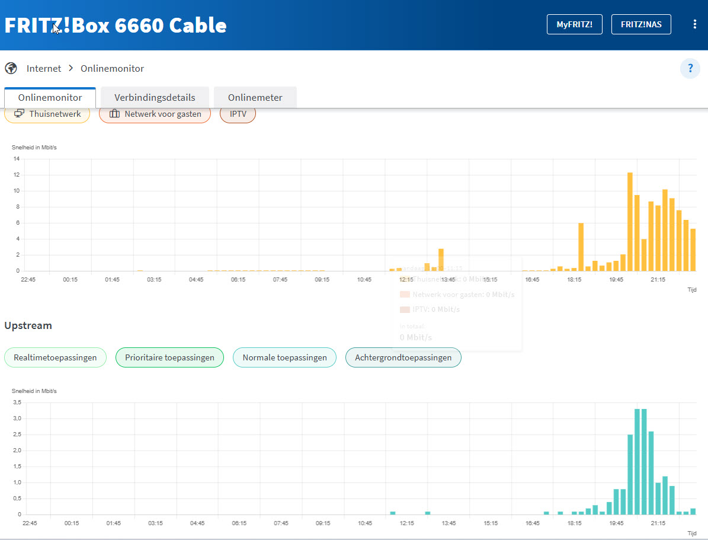Toggle the Thuisnetwerk data series

click(x=47, y=114)
